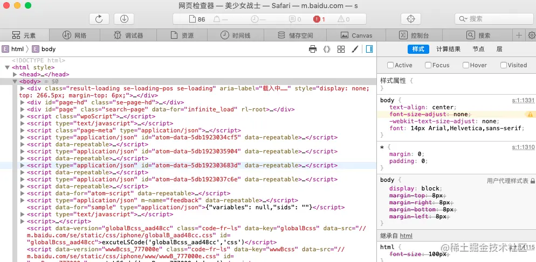Click the lock icon beside user agent stylesheet
536x262 pixels.
click(532, 181)
